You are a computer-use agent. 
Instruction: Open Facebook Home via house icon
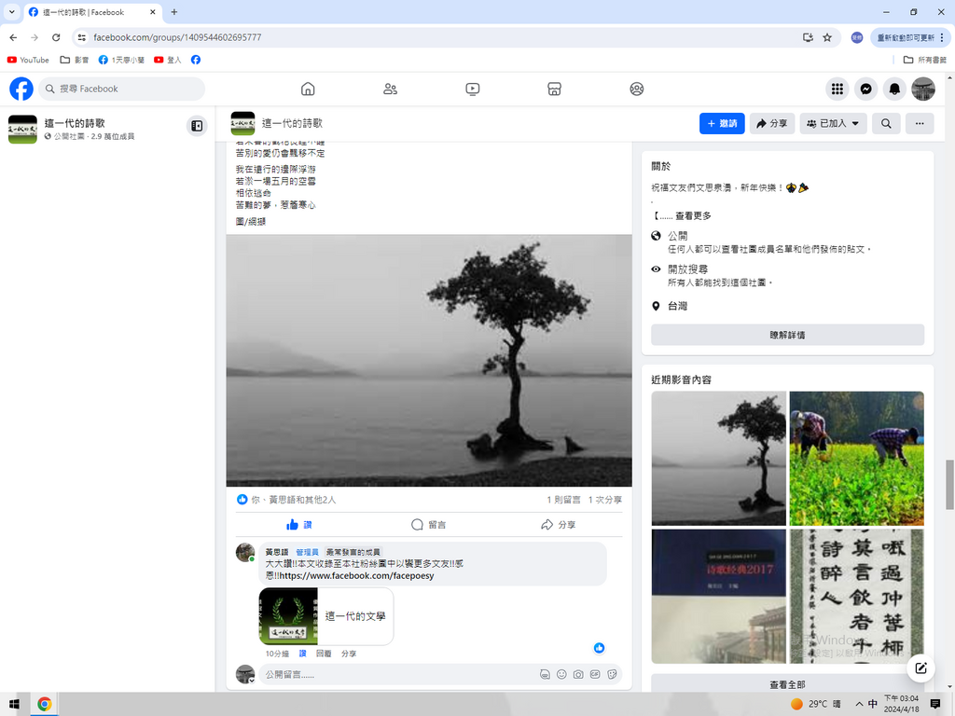308,89
